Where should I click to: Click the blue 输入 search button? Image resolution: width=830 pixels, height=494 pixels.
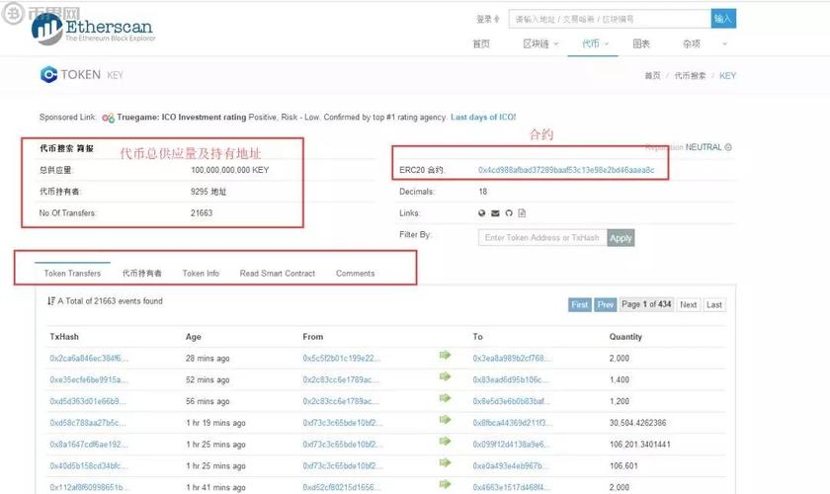[723, 19]
